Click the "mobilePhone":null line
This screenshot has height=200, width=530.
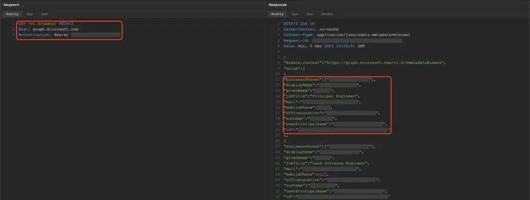(x=306, y=175)
